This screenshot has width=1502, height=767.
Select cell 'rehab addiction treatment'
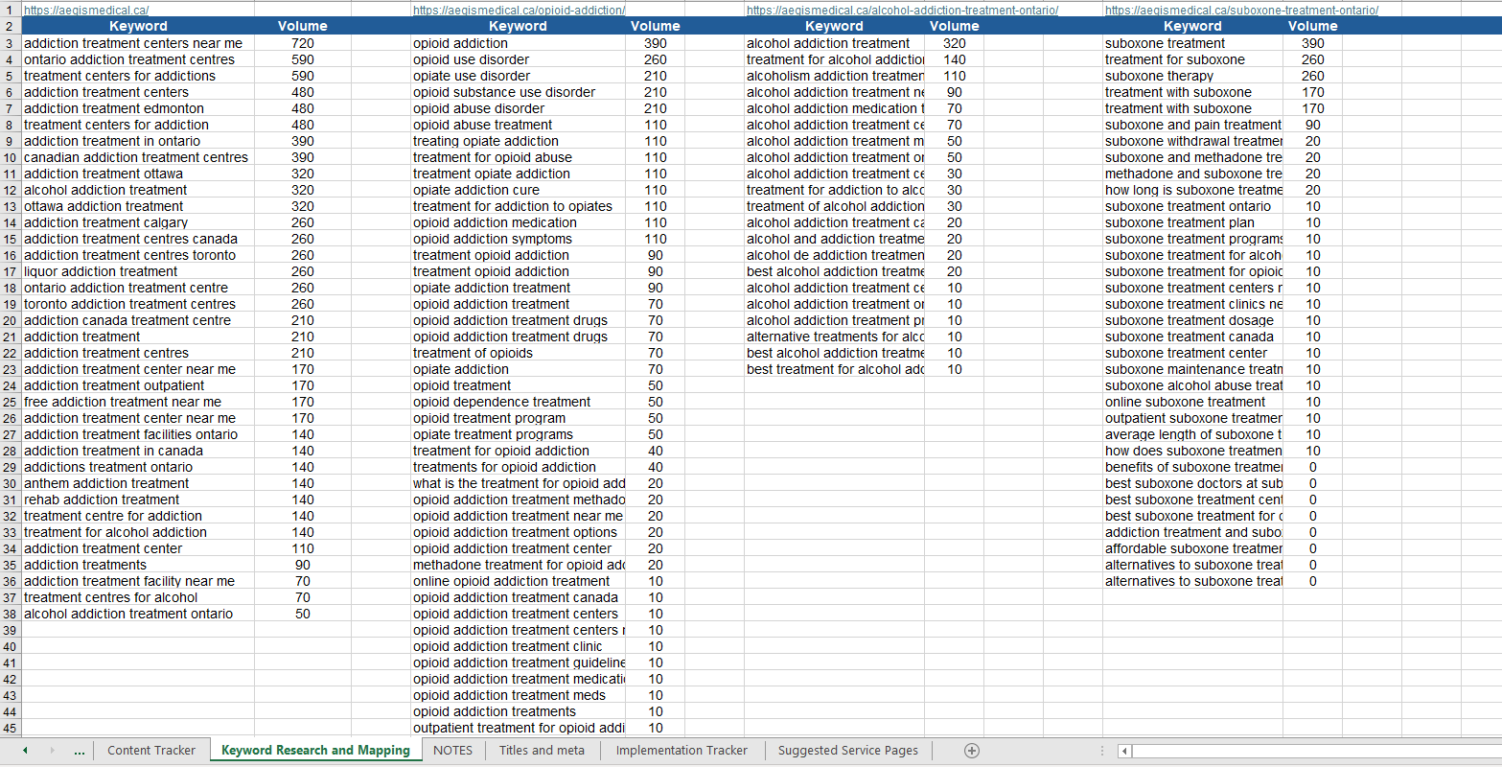[x=138, y=500]
